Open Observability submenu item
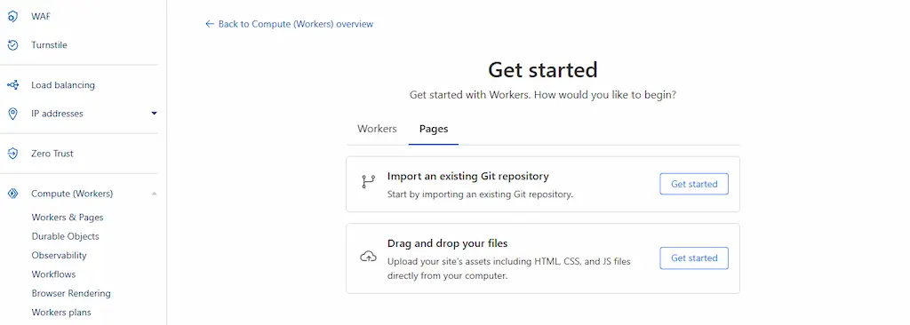Screen dimensions: 910x325 pos(59,256)
